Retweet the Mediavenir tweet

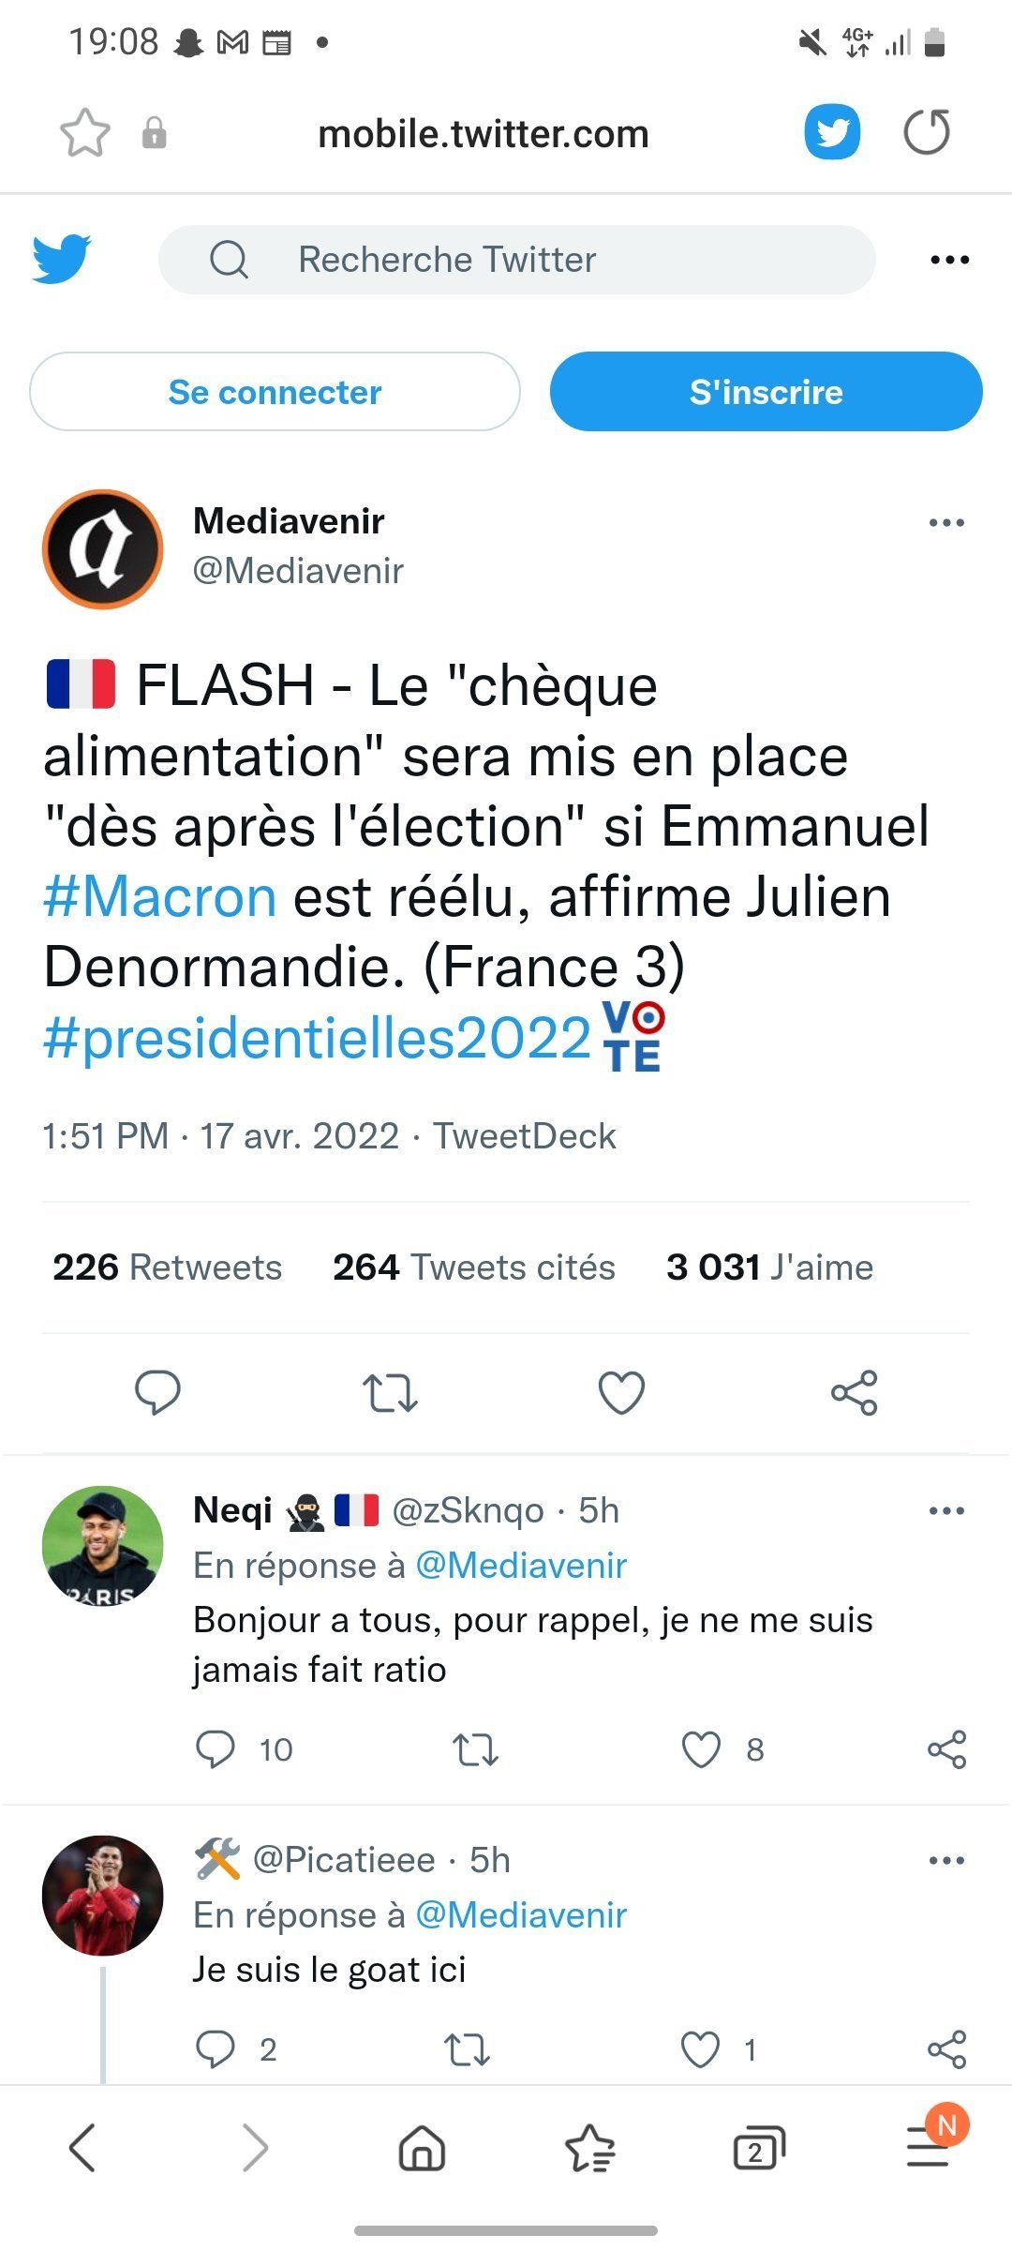(x=390, y=1392)
